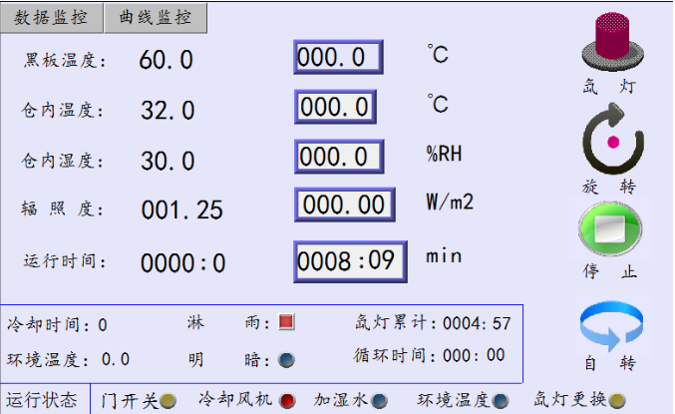Switch to the data monitoring (数据监控) tab
The image size is (675, 414).
point(52,17)
